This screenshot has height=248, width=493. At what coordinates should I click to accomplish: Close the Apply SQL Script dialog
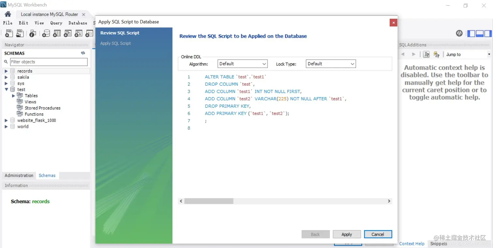click(x=394, y=22)
